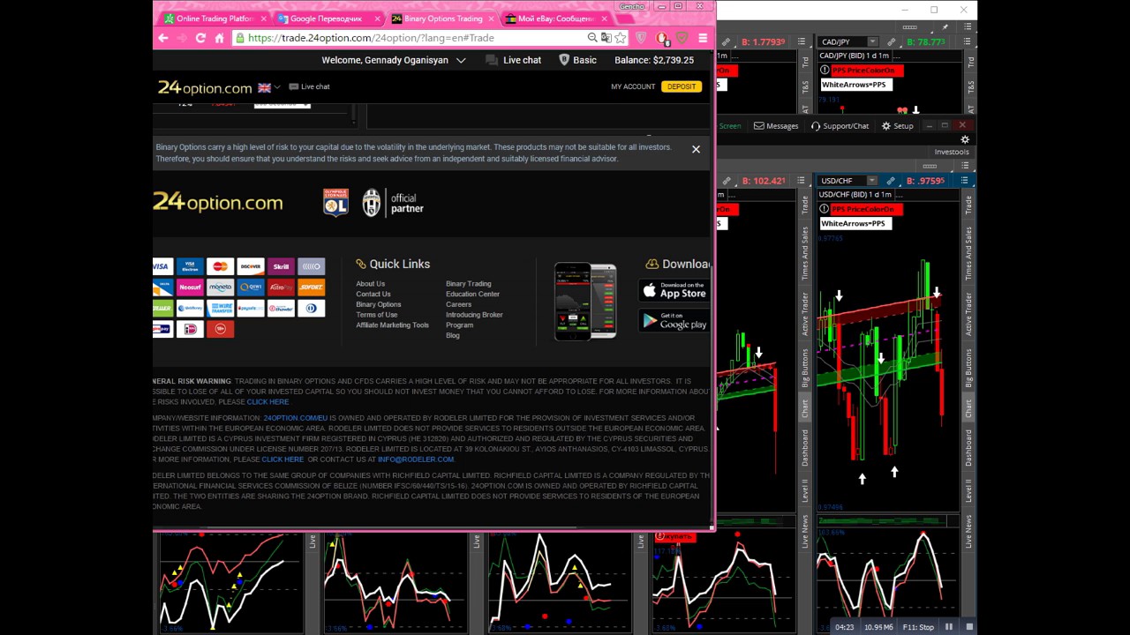Reload the 24option page
Image resolution: width=1130 pixels, height=635 pixels.
pos(200,38)
